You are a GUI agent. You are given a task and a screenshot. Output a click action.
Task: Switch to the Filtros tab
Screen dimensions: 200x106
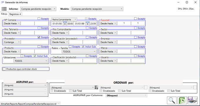(4, 14)
